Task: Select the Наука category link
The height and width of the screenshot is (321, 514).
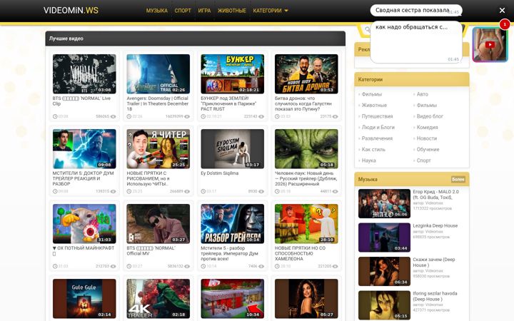Action: click(x=368, y=160)
